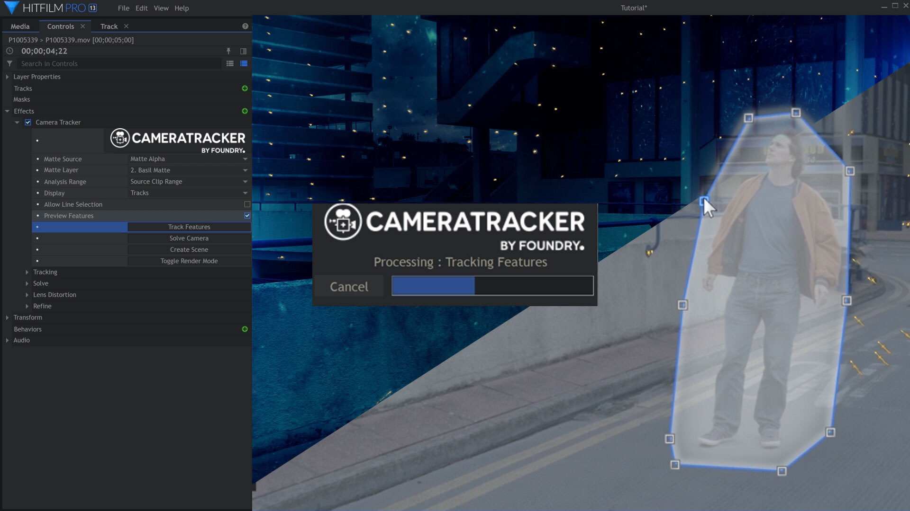The height and width of the screenshot is (511, 910).
Task: Toggle the Camera Tracker effect checkbox
Action: pos(28,123)
